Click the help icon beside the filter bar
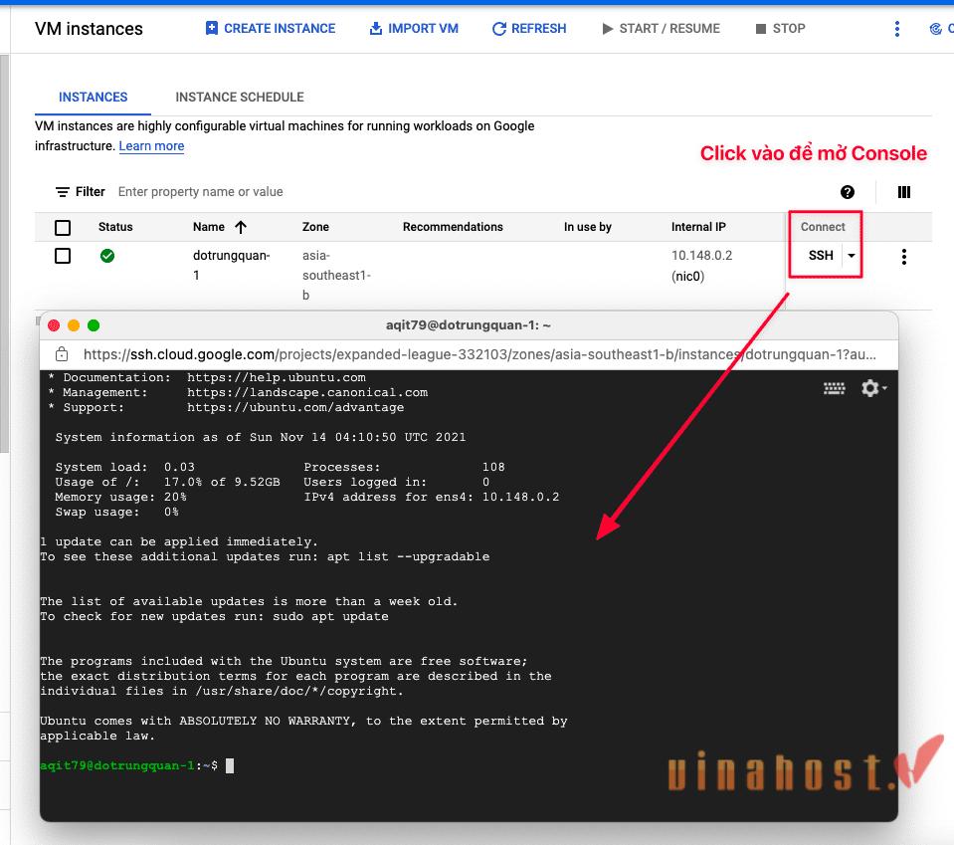Image resolution: width=954 pixels, height=845 pixels. [846, 192]
